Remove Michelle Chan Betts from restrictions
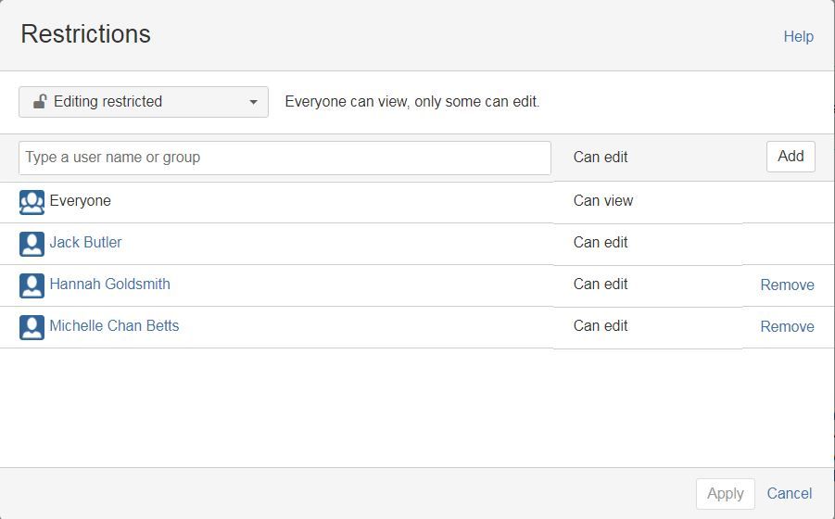 point(787,327)
